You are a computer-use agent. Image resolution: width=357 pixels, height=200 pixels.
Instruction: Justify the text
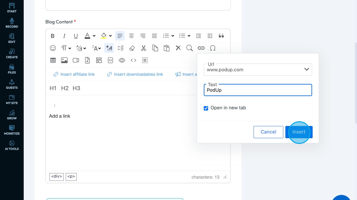[x=154, y=36]
